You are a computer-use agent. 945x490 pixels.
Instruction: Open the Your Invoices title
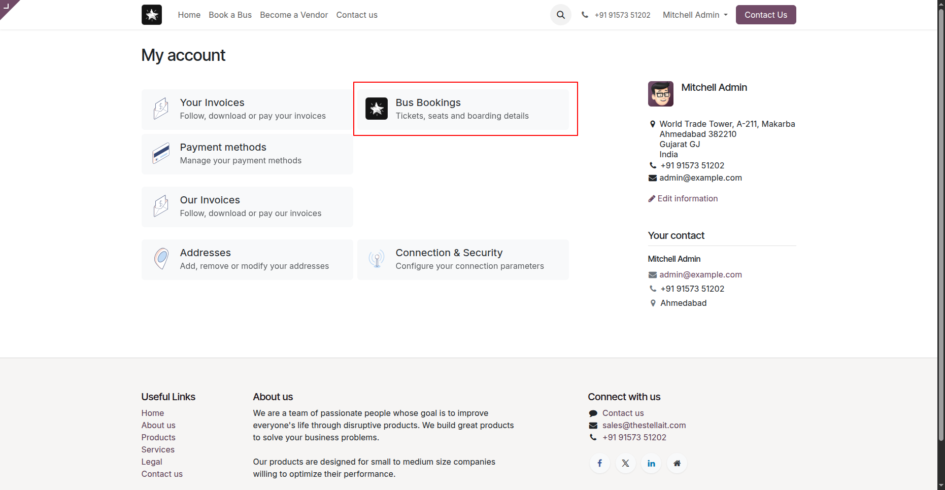click(212, 102)
